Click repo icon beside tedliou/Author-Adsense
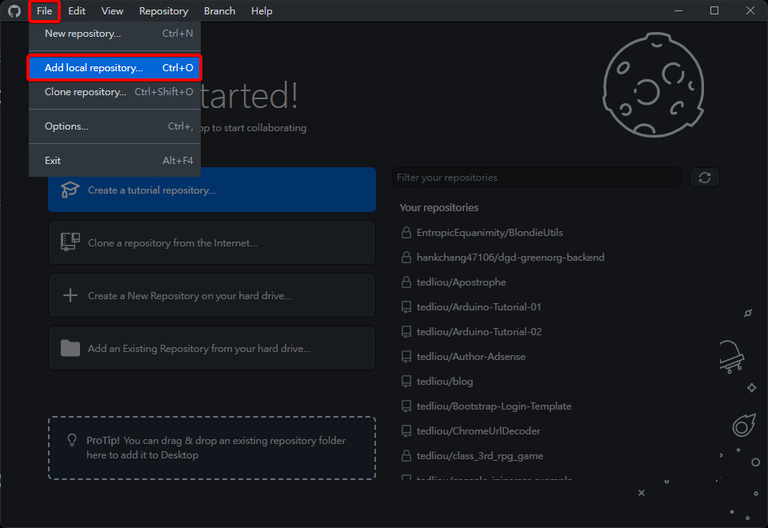The height and width of the screenshot is (528, 768). [406, 357]
